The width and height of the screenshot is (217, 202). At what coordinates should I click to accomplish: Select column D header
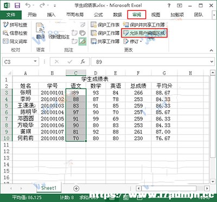tap(95, 73)
